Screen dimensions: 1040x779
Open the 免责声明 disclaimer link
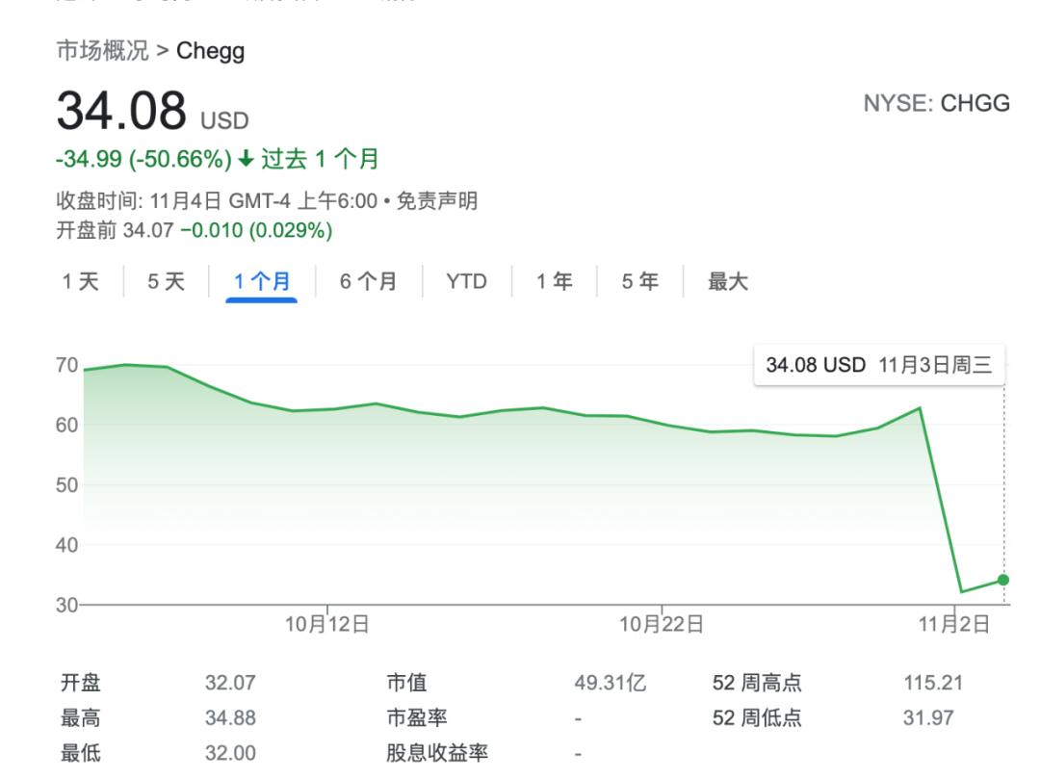point(436,201)
